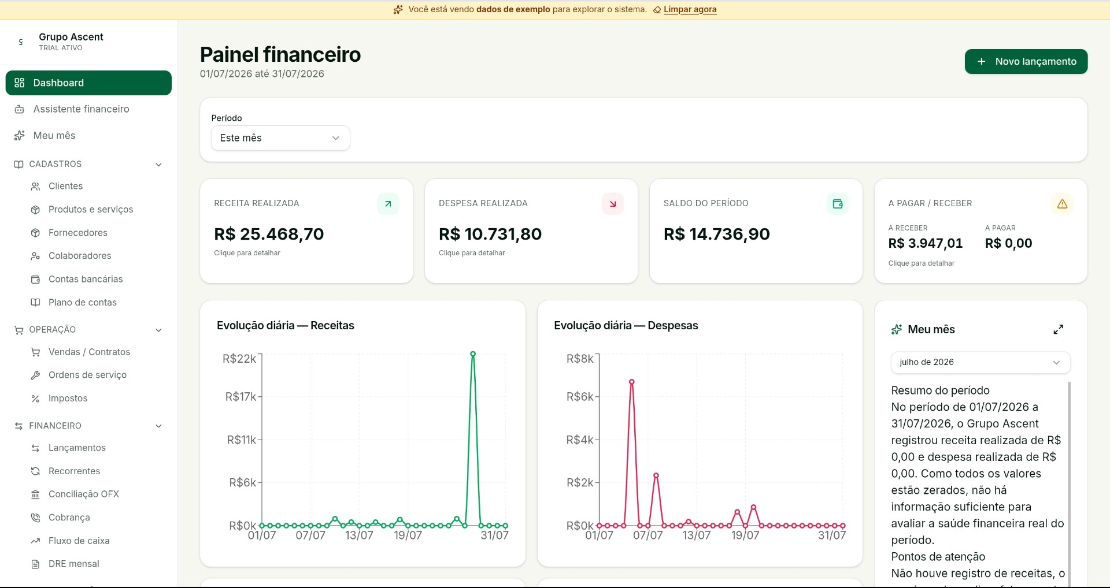Collapse the CADASTROS section
1110x588 pixels.
tap(158, 165)
